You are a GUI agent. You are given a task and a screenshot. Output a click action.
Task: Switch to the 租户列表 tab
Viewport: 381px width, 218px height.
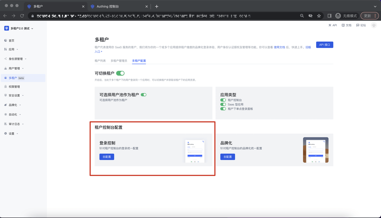point(100,61)
